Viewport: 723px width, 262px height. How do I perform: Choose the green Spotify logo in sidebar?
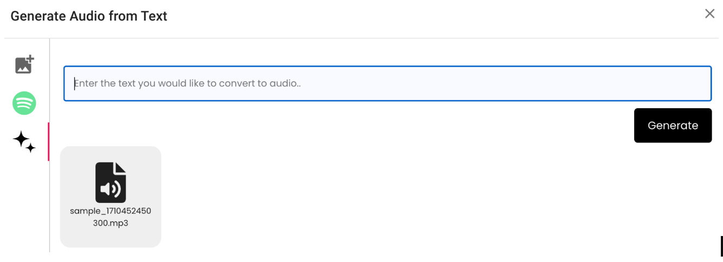point(24,103)
